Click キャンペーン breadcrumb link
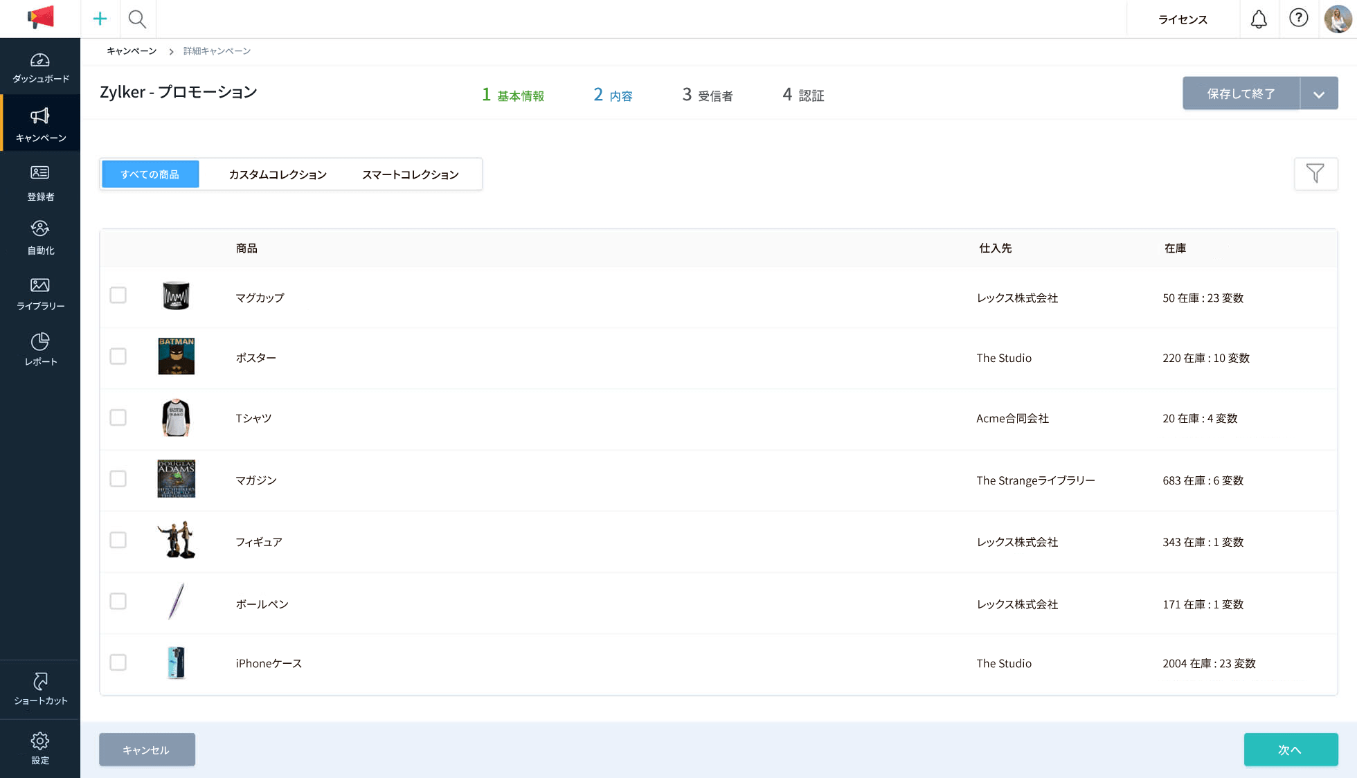The height and width of the screenshot is (778, 1357). pos(132,51)
